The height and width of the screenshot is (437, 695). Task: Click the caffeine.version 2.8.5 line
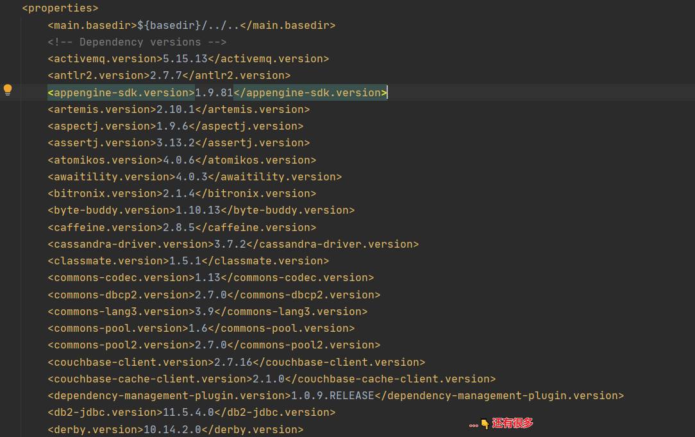pos(181,228)
